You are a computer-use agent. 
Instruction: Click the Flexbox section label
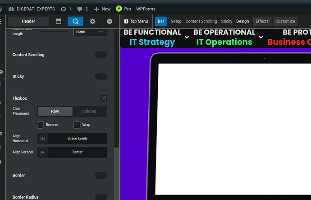20,98
